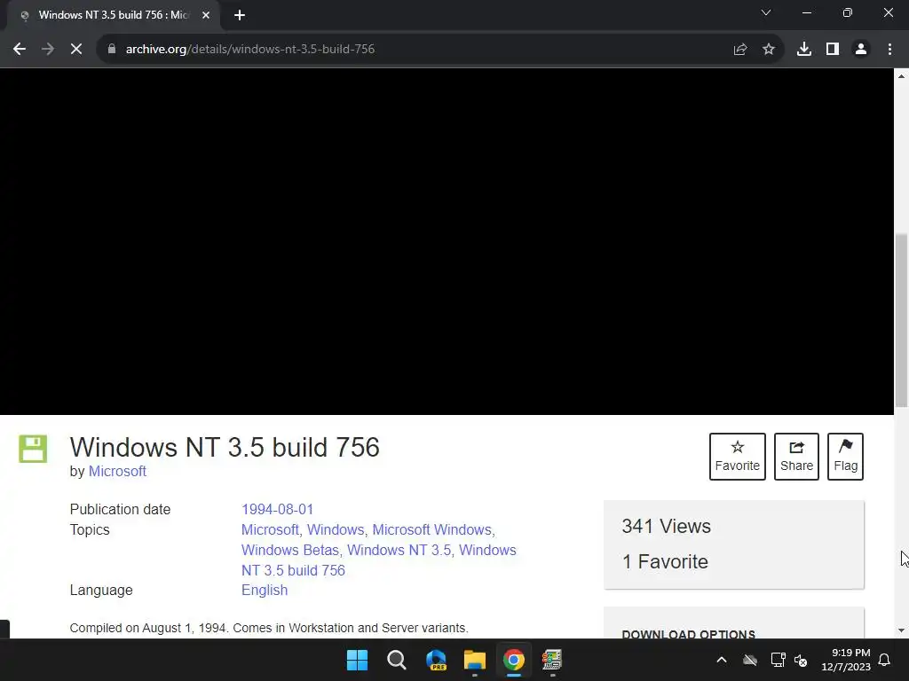The height and width of the screenshot is (681, 909).
Task: Bookmark this tab with the star
Action: point(768,50)
